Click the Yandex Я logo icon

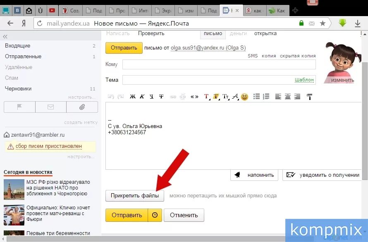(24, 23)
